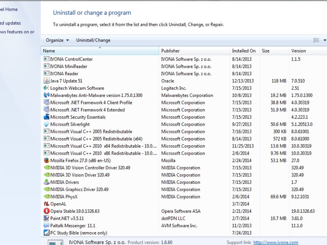Sort programs by Publisher column header
Image resolution: width=327 pixels, height=245 pixels.
tap(194, 51)
